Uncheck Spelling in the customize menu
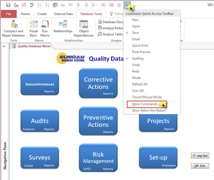The height and width of the screenshot is (180, 214). point(138,59)
